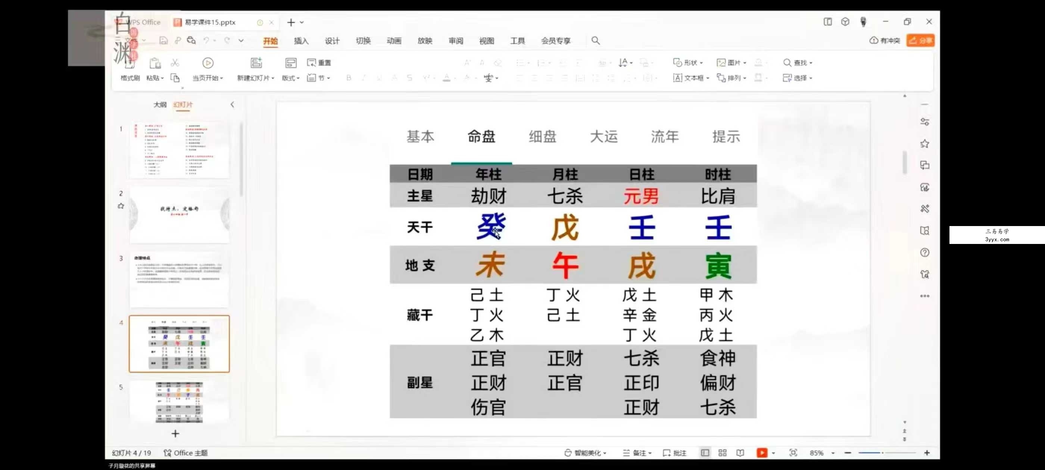Collapse the slide thumbnail panel chevron
1045x470 pixels.
pos(232,104)
